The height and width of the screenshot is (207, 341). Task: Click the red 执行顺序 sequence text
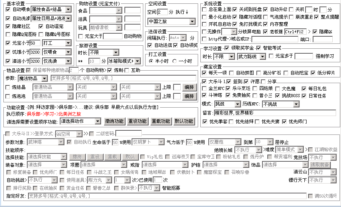point(54,114)
